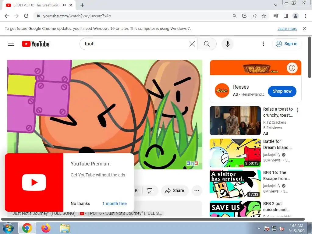Open the taskbar clock showing 1:16 AM
The image size is (312, 234).
296,228
